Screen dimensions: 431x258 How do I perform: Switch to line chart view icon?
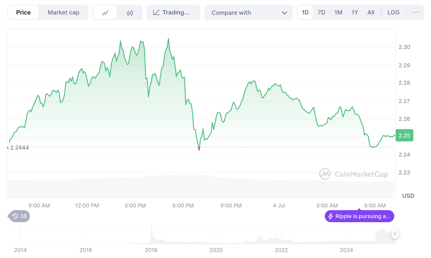pos(105,13)
